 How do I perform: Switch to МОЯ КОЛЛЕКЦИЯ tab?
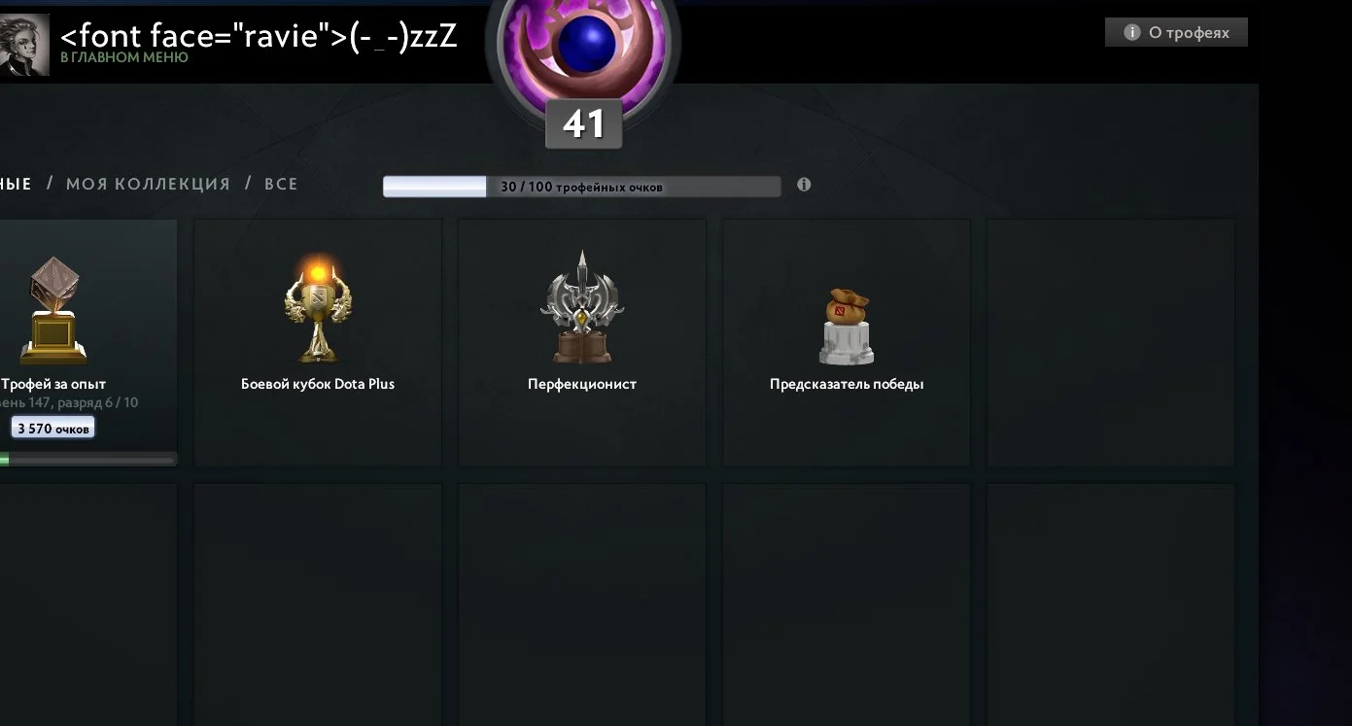pyautogui.click(x=148, y=184)
